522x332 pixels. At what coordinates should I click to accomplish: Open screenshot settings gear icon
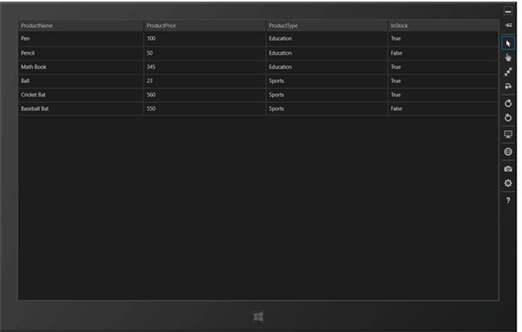[x=508, y=184]
